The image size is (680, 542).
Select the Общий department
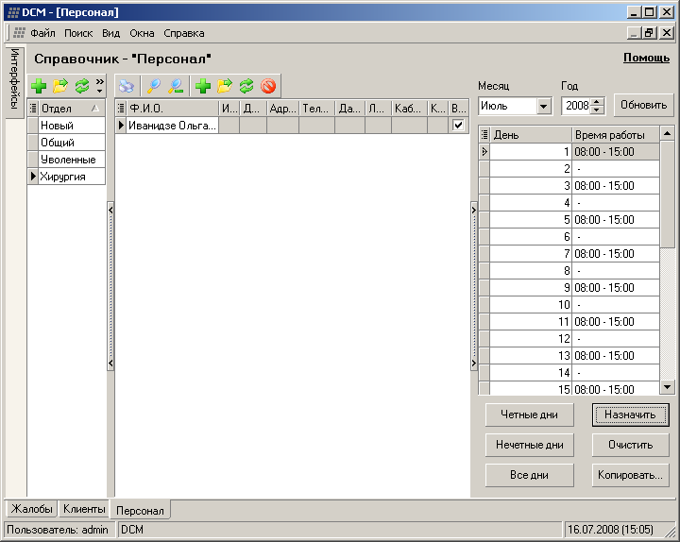click(x=72, y=143)
